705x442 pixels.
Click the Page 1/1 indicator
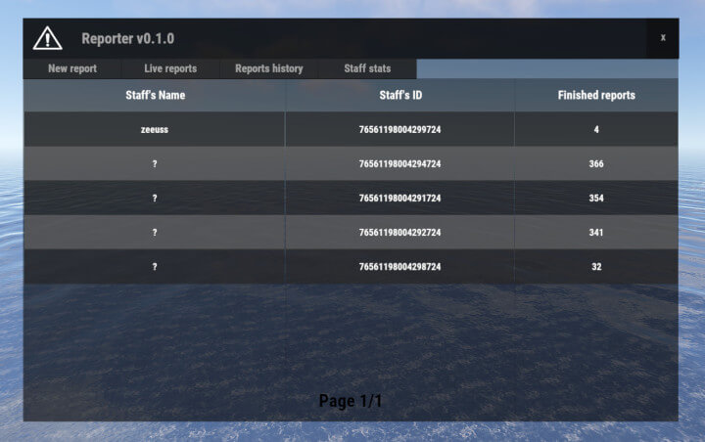tap(351, 401)
